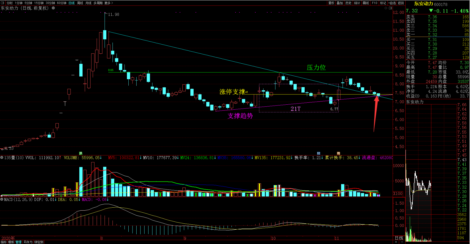Image resolution: width=470 pixels, height=244 pixels.
Task: Click the 标记 mark button
Action: [x=383, y=3]
